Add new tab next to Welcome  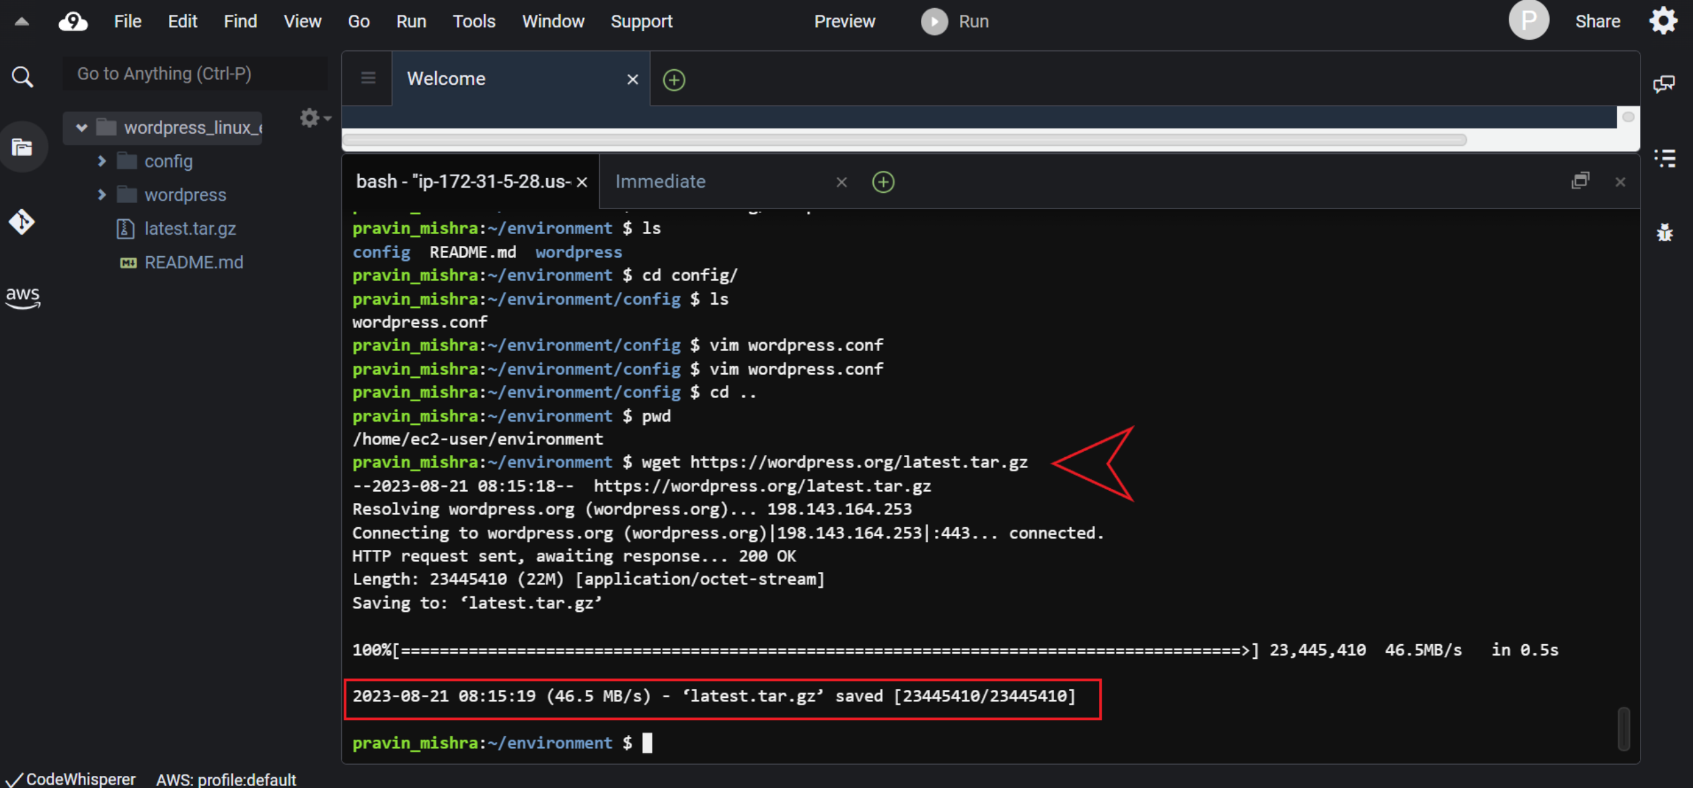[674, 80]
